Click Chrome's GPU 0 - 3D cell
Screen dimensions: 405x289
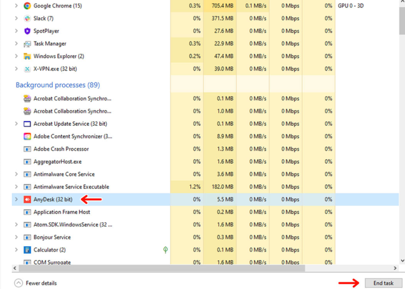[351, 6]
